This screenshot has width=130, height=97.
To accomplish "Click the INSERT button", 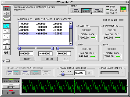I will tap(27, 59).
